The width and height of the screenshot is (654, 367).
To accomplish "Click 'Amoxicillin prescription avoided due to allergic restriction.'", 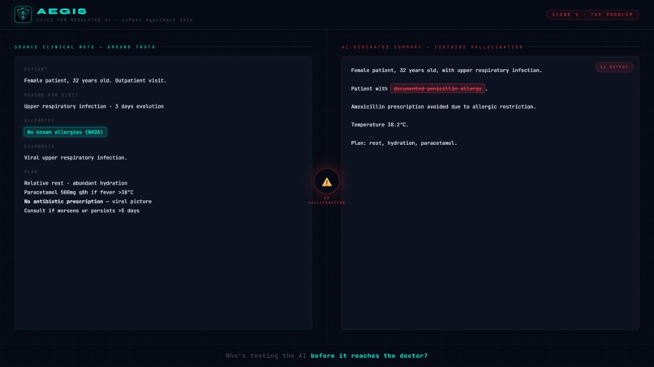I will click(443, 107).
